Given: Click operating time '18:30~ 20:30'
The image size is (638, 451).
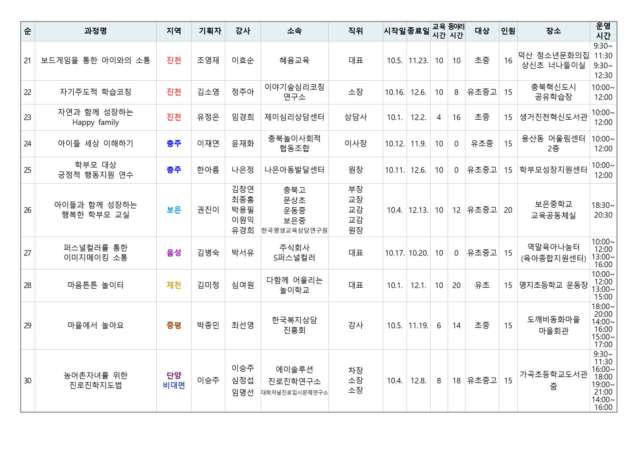Looking at the screenshot, I should (603, 210).
